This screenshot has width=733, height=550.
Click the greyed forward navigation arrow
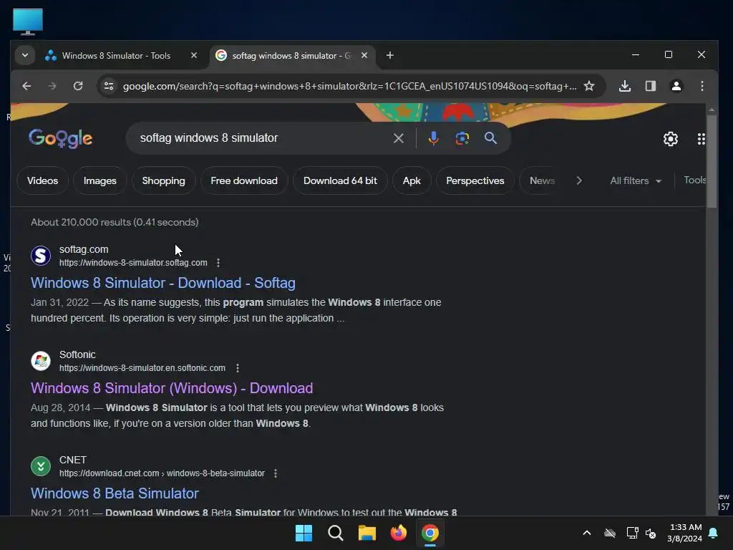tap(52, 86)
